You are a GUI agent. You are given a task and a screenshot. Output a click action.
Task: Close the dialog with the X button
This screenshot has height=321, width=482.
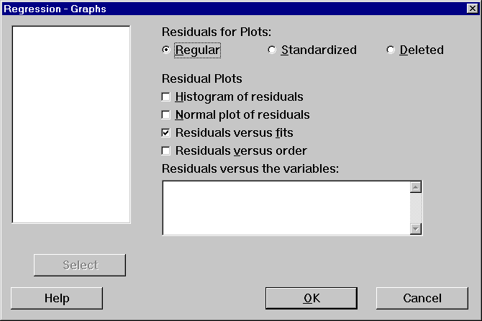pos(472,9)
